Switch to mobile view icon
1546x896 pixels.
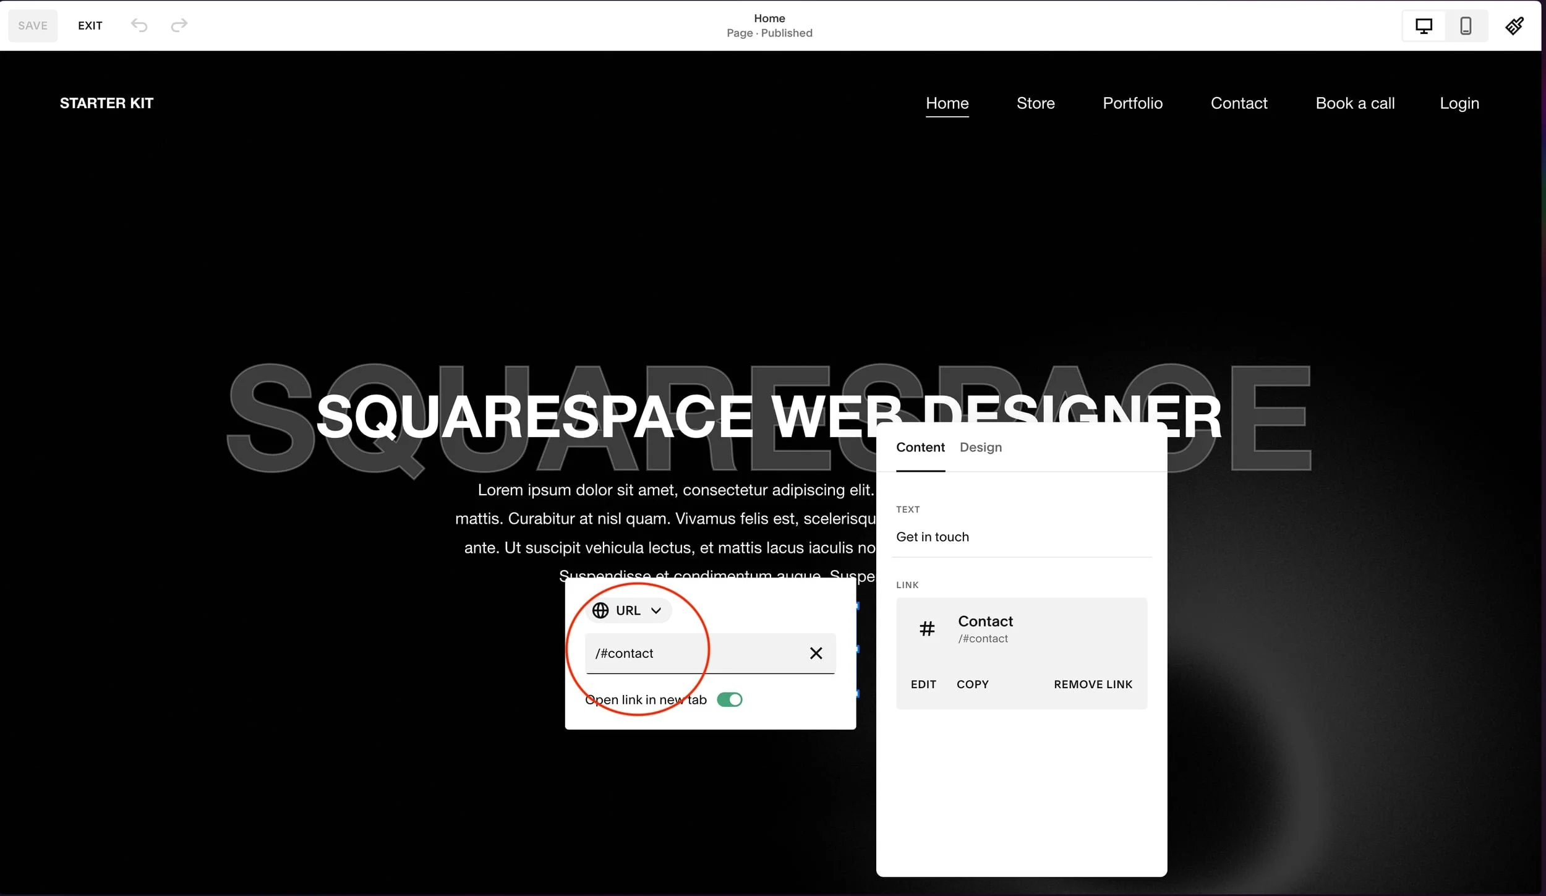click(1465, 26)
